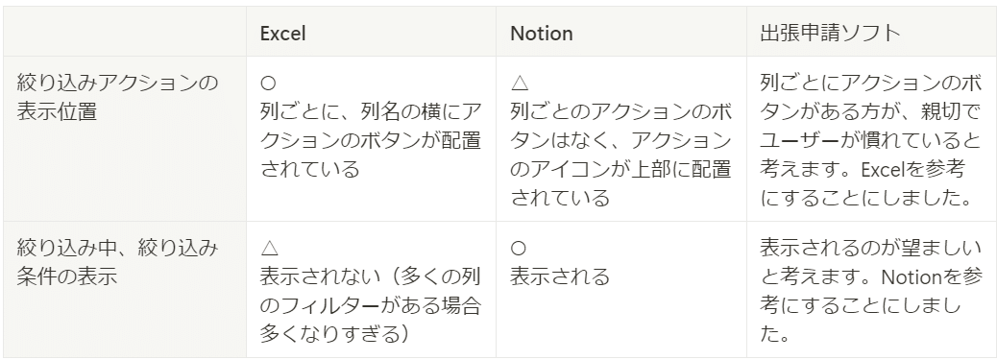This screenshot has height=360, width=997.
Task: Click the 表示される text in Notion column
Action: pos(560,276)
